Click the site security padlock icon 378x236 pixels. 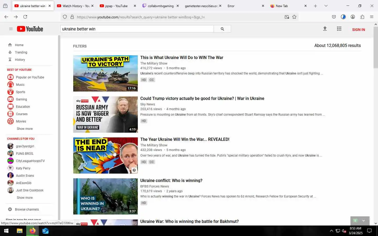(x=72, y=17)
